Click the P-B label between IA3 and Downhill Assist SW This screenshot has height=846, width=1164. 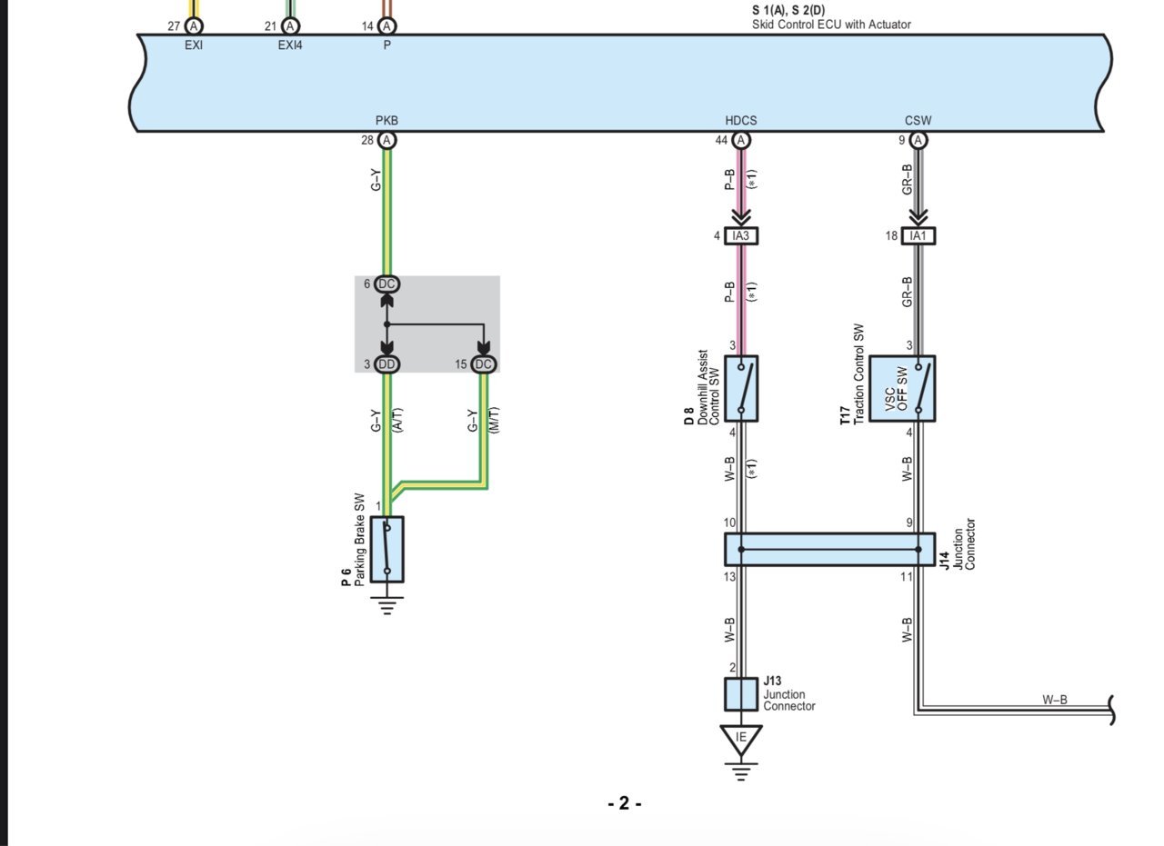click(x=730, y=292)
